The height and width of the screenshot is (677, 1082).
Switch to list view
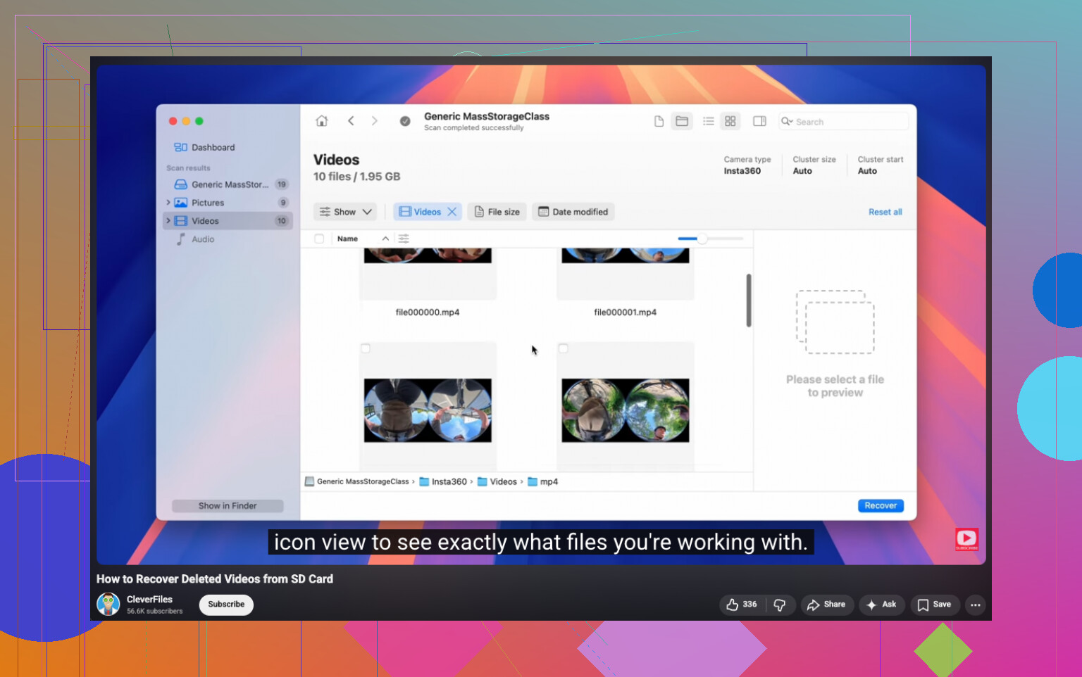pos(709,122)
